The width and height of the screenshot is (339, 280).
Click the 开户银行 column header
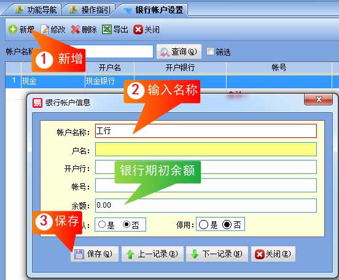pos(180,68)
